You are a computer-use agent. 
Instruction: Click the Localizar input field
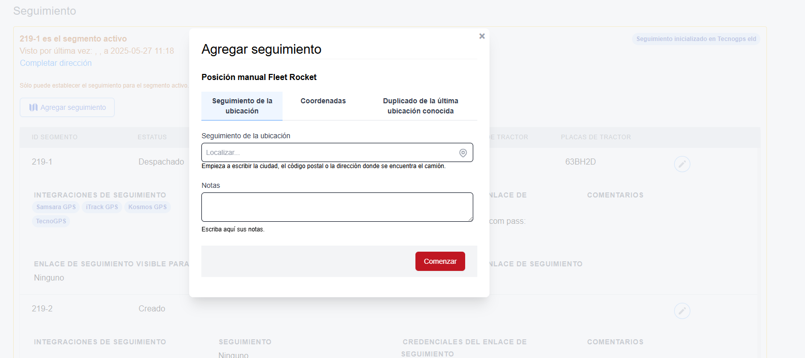tap(337, 152)
